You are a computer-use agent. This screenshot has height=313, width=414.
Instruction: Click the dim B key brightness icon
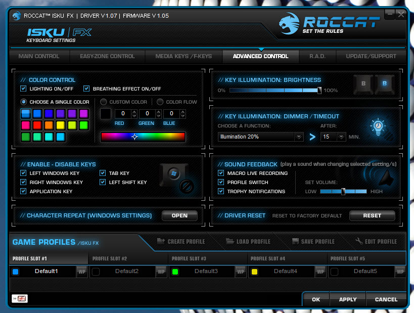[363, 84]
